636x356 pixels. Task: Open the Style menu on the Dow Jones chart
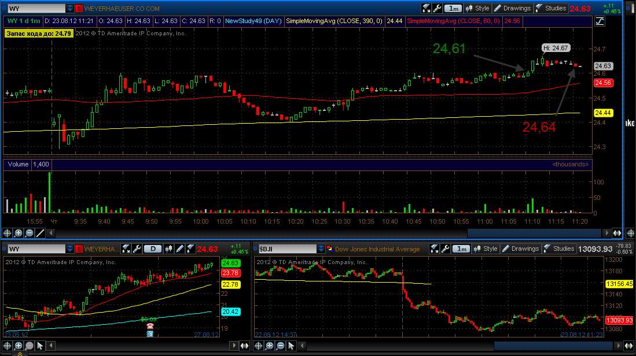point(486,249)
